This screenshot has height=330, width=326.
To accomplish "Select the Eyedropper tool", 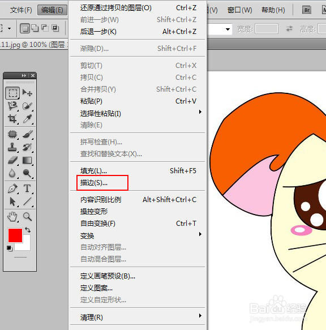I will (x=27, y=119).
